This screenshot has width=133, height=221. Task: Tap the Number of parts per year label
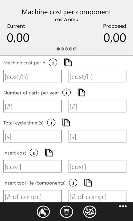click(31, 93)
